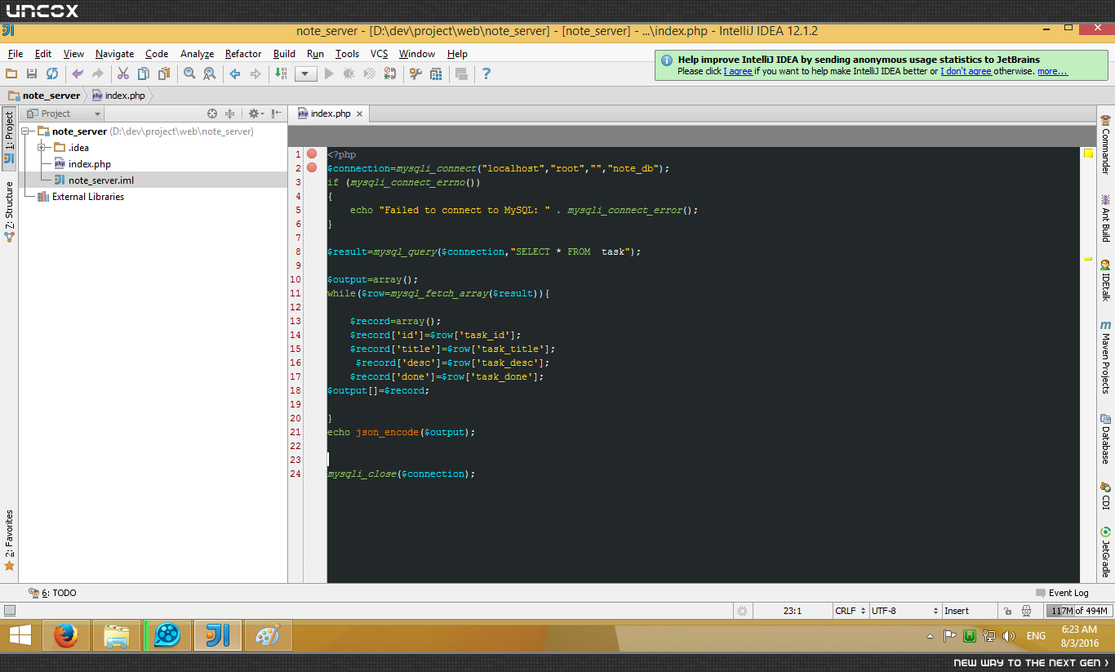The height and width of the screenshot is (672, 1115).
Task: Click the Hector inspector icon in status bar
Action: (1026, 611)
